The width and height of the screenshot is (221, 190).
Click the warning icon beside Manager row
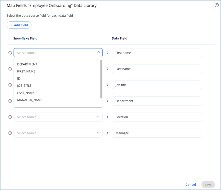click(10, 133)
